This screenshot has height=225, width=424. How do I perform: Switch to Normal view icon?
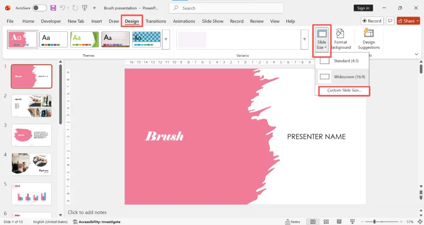[x=313, y=222]
